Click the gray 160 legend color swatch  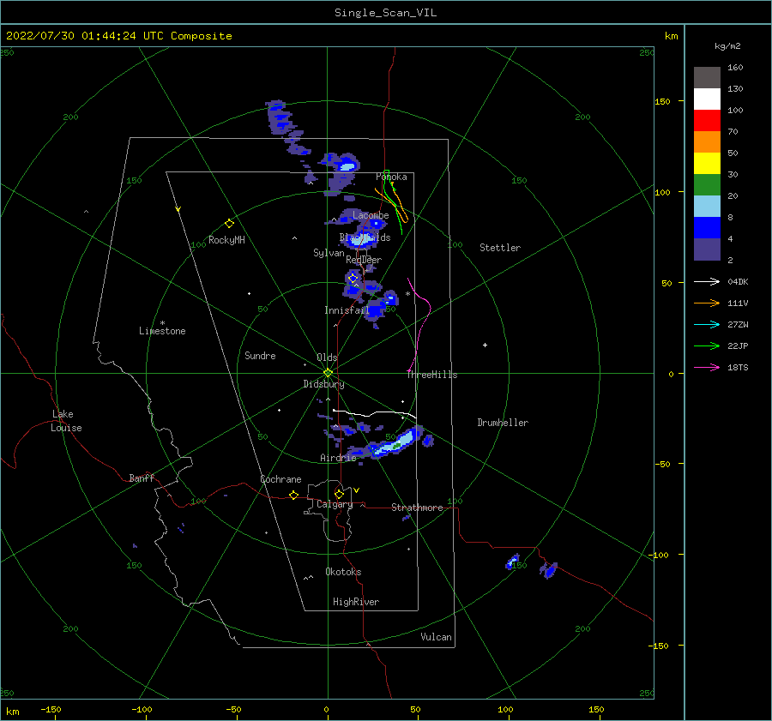tap(707, 78)
